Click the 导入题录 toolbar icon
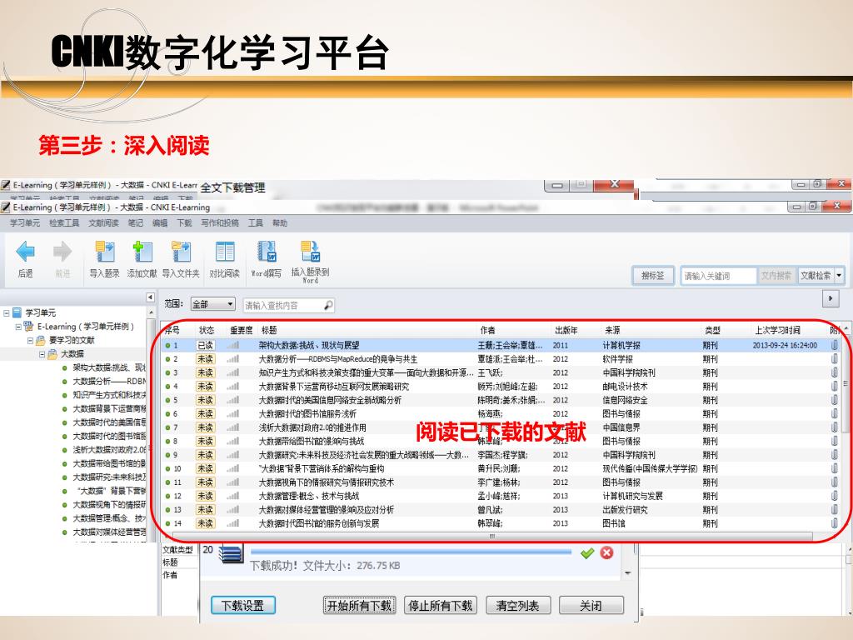Image resolution: width=853 pixels, height=640 pixels. point(104,252)
